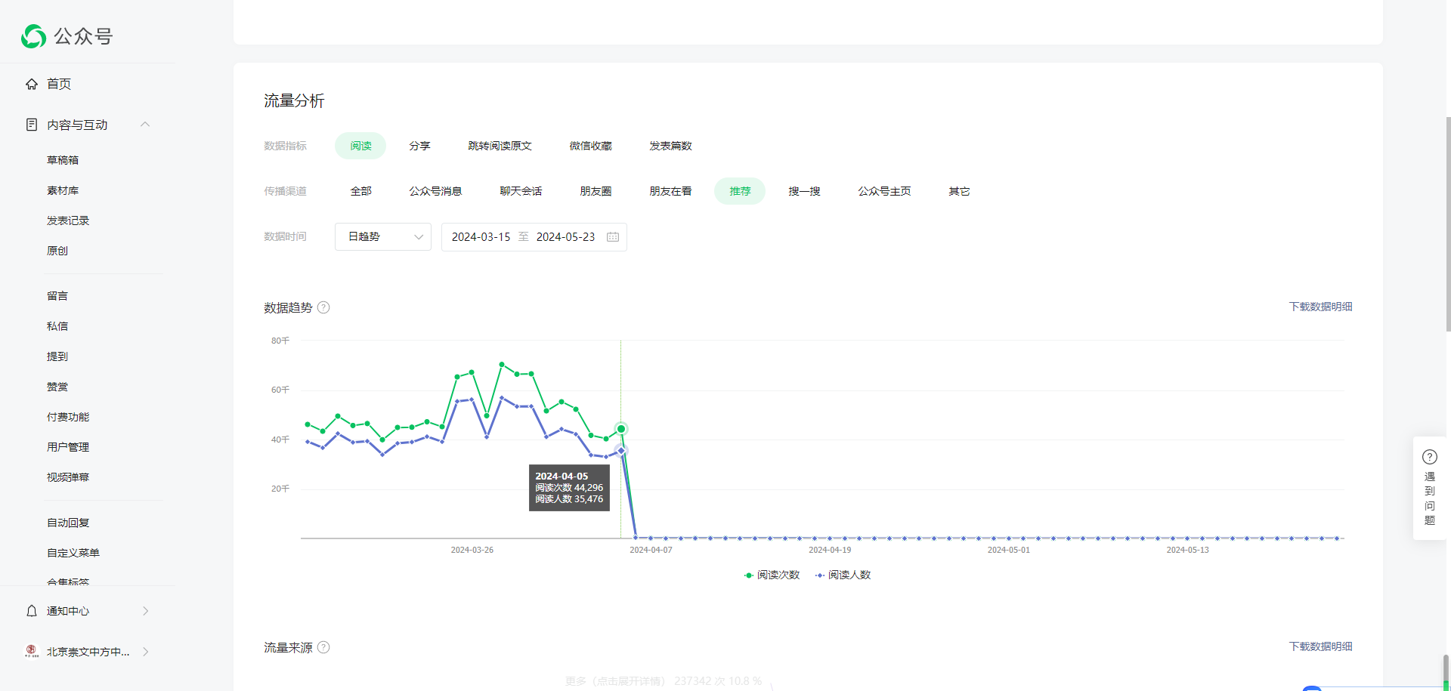
Task: Open 私信 in the sidebar
Action: (57, 326)
